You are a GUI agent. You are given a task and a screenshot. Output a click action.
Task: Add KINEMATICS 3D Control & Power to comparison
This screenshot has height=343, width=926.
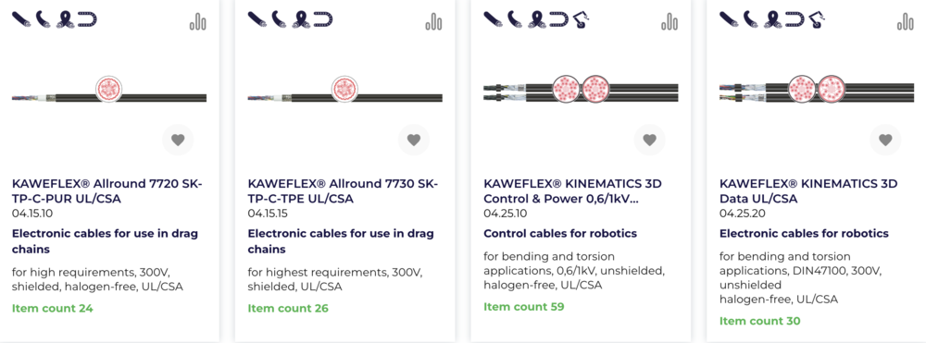coord(669,22)
